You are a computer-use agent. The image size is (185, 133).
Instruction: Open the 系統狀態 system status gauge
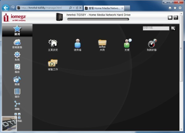[x=152, y=45]
